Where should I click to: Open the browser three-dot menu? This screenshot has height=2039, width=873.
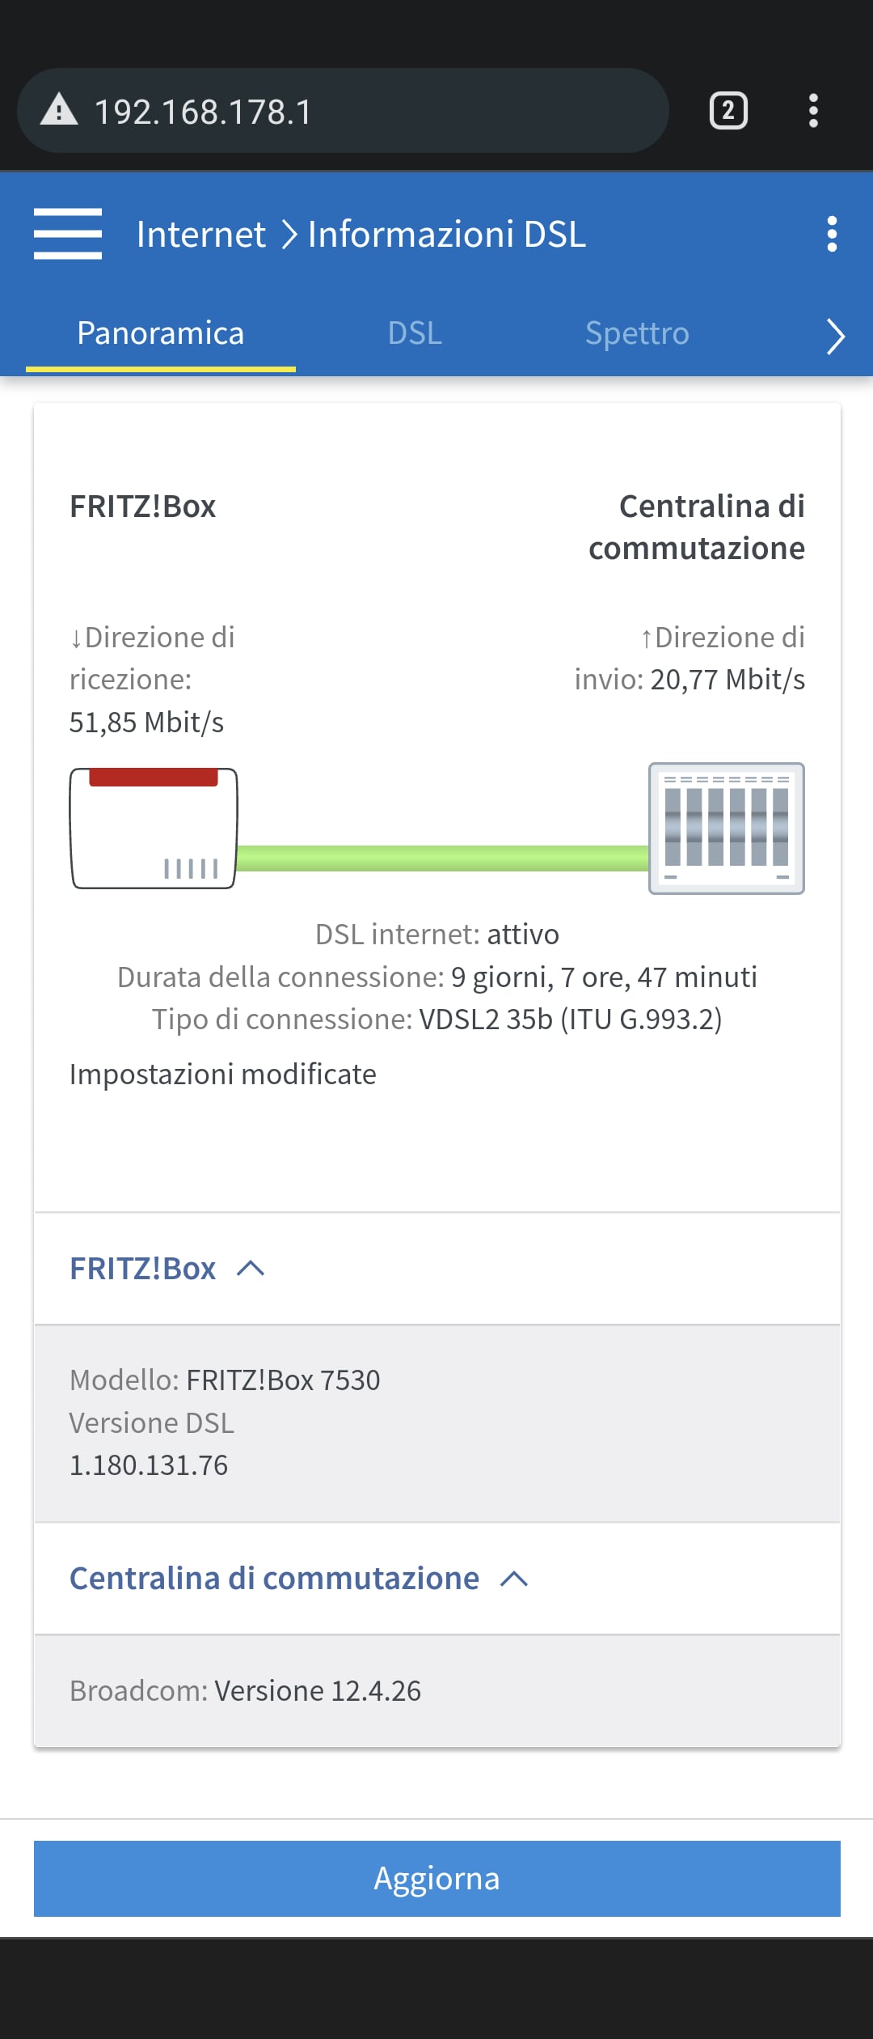pos(813,111)
